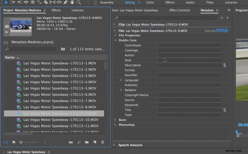Click the Find magnifier icon in Project footer
Image resolution: width=248 pixels, height=154 pixels.
click(x=79, y=142)
